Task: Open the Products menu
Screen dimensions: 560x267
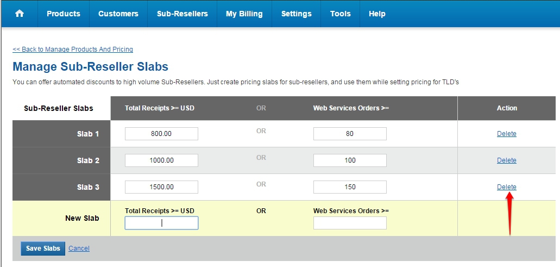Action: tap(64, 14)
